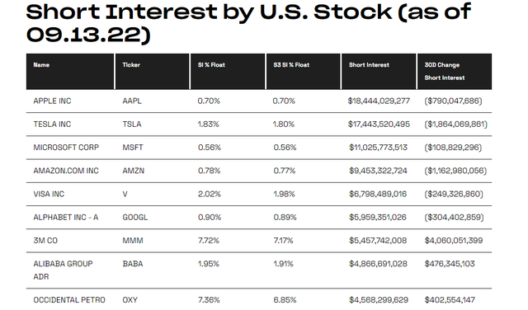
Task: Select the APPLE INC row name
Action: [52, 101]
